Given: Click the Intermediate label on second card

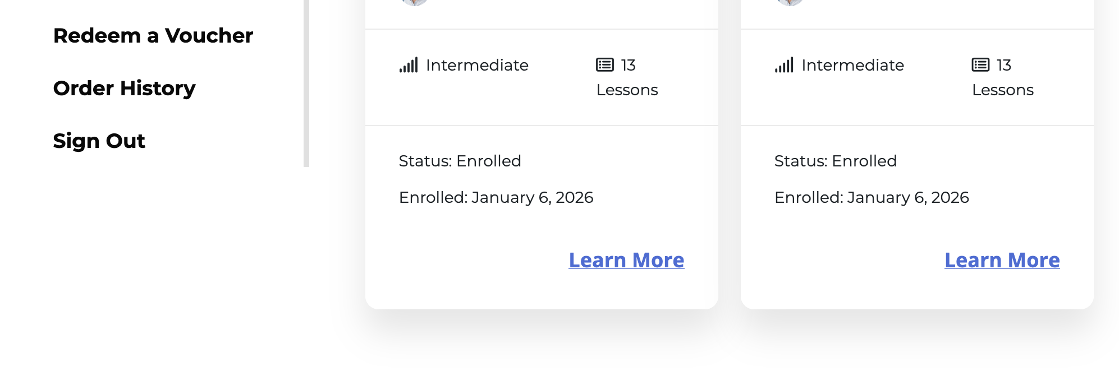Looking at the screenshot, I should (852, 66).
